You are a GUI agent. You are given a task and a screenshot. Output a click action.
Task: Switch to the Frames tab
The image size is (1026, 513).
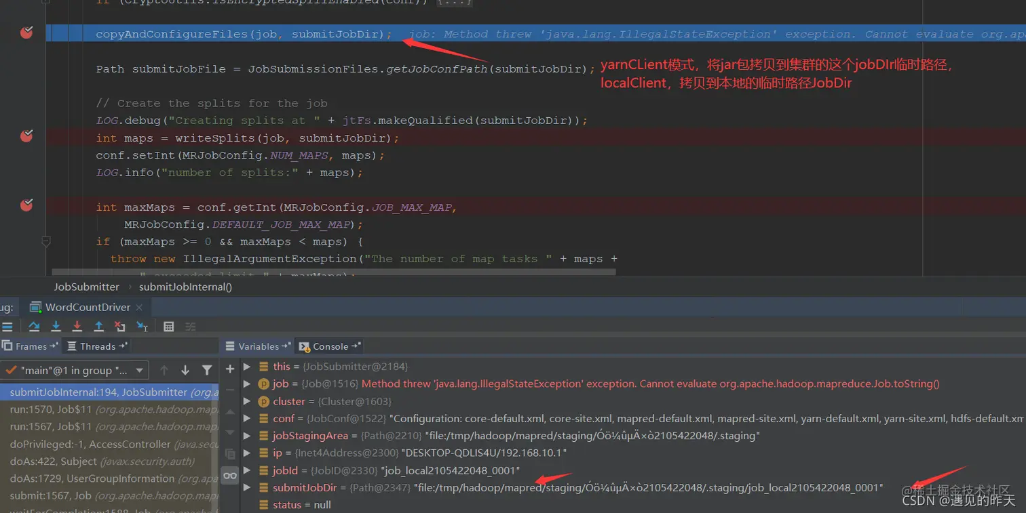coord(31,346)
